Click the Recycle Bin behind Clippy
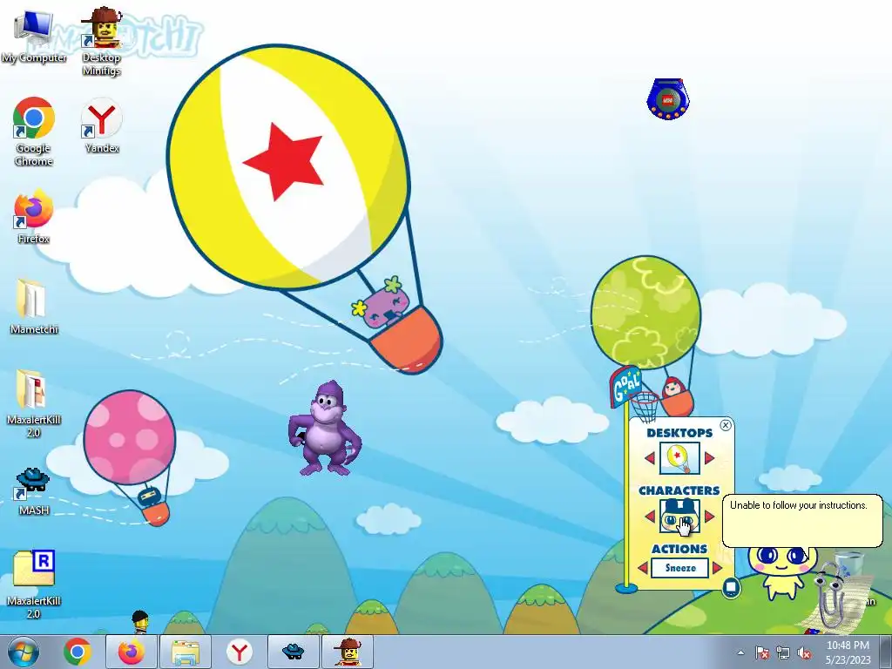Screen dimensions: 892x669 click(x=850, y=564)
